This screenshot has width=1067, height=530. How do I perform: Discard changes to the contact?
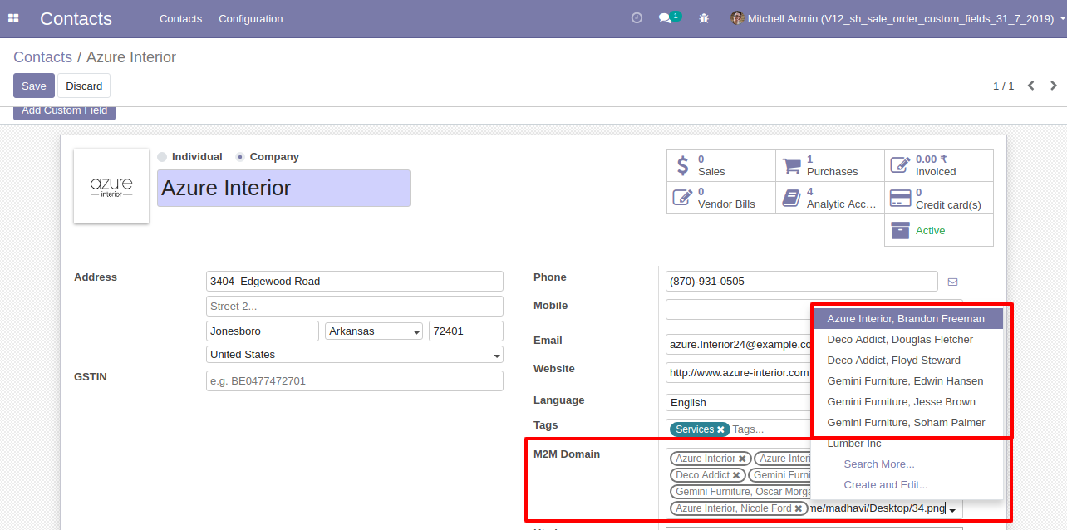(x=84, y=86)
